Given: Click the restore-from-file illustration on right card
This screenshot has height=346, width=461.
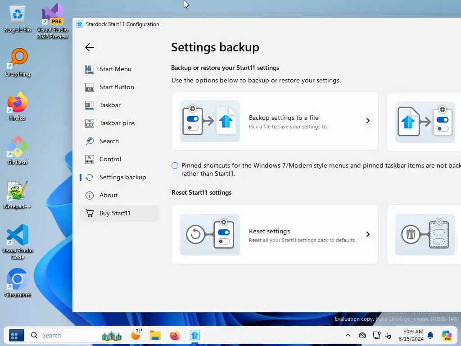Looking at the screenshot, I should [425, 122].
